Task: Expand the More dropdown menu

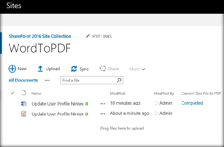Action: [137, 69]
